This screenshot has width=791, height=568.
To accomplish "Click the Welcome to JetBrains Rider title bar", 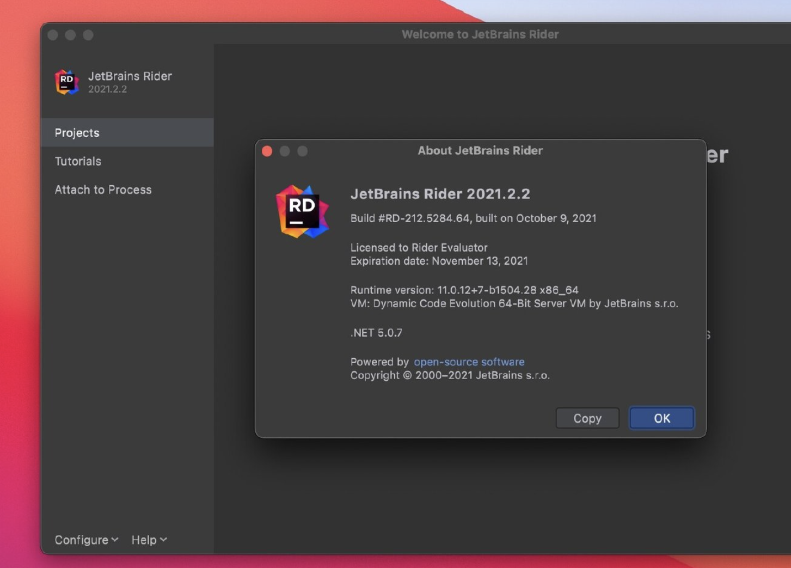I will tap(480, 34).
